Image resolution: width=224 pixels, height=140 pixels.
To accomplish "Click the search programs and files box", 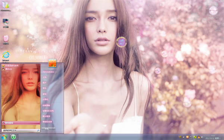I will [x=21, y=130].
